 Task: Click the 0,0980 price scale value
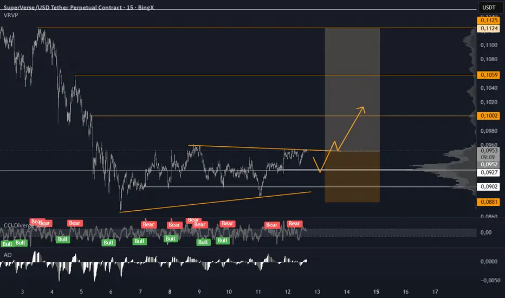489,131
